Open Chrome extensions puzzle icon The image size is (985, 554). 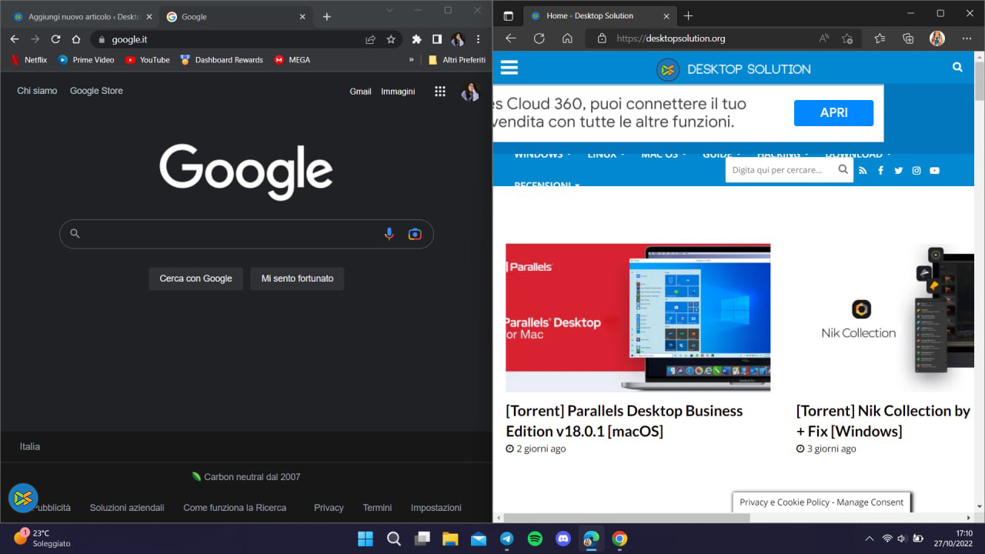pyautogui.click(x=417, y=39)
